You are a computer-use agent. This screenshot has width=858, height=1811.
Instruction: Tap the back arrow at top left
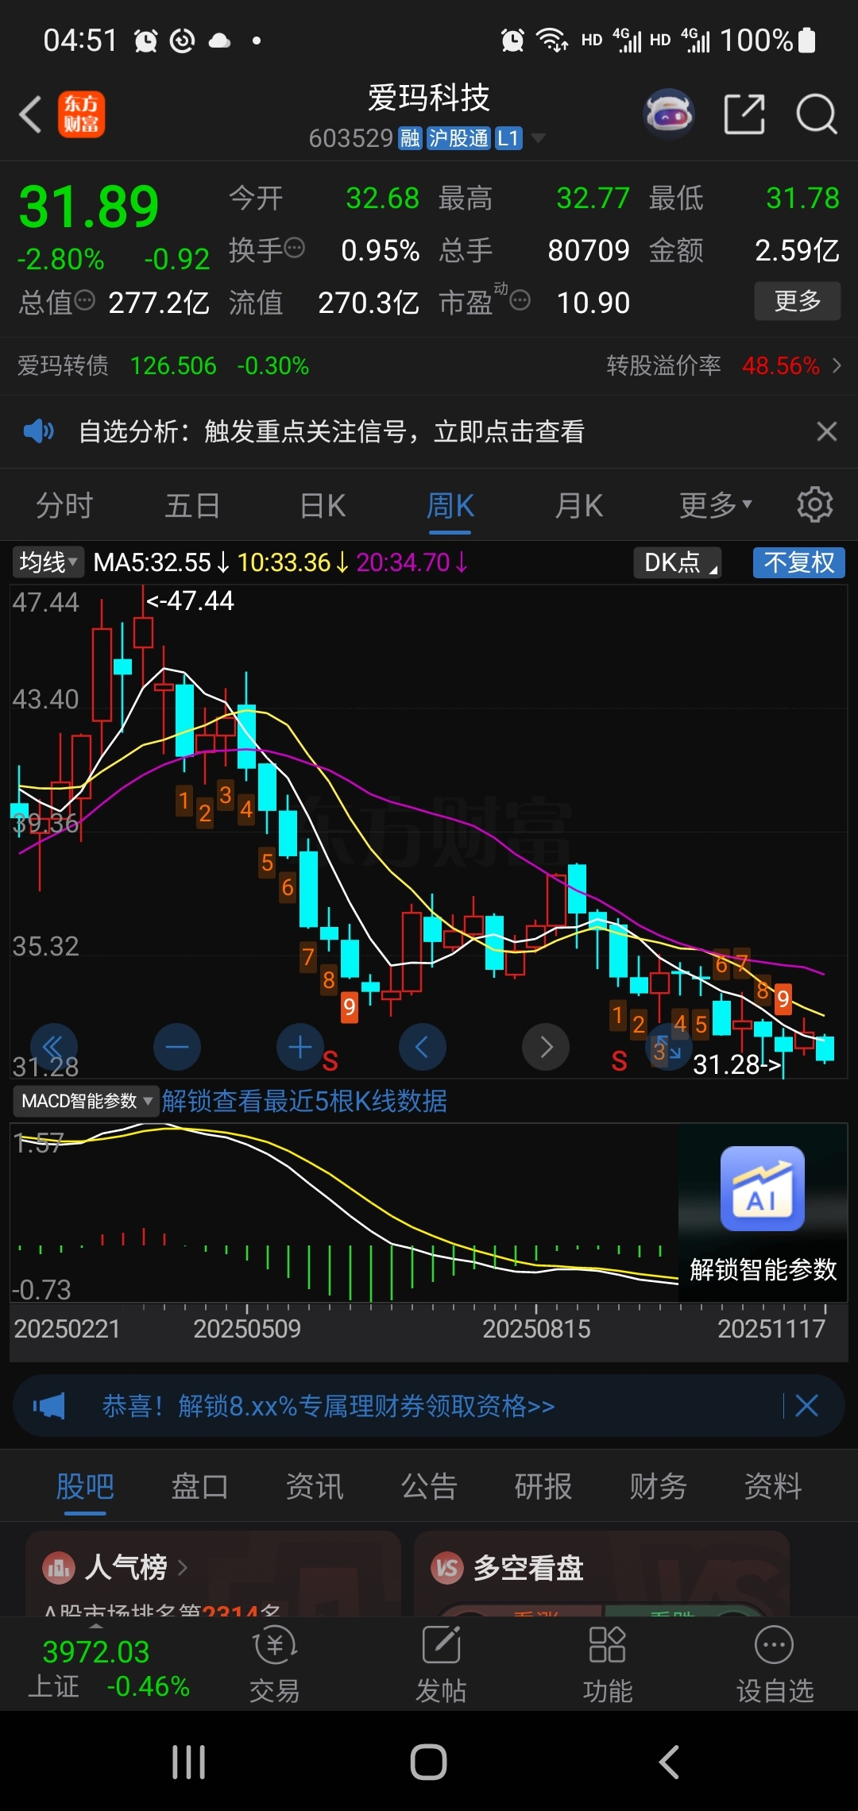[x=30, y=114]
